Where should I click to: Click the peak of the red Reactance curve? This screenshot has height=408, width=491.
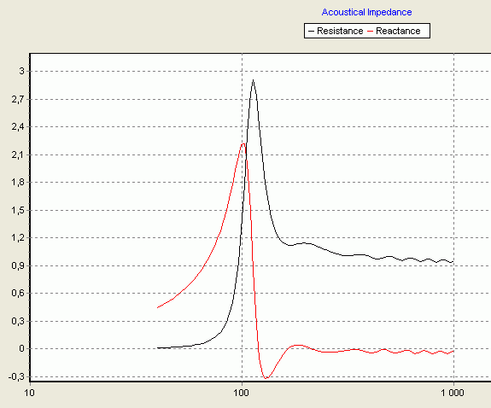coord(243,143)
